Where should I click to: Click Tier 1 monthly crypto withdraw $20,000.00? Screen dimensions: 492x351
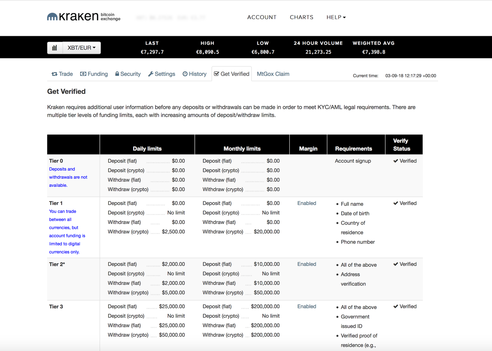click(x=266, y=232)
